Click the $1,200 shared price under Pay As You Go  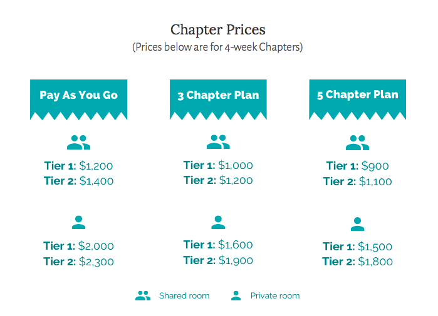96,166
